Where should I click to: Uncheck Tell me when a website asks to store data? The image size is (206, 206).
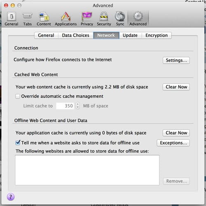pyautogui.click(x=18, y=143)
